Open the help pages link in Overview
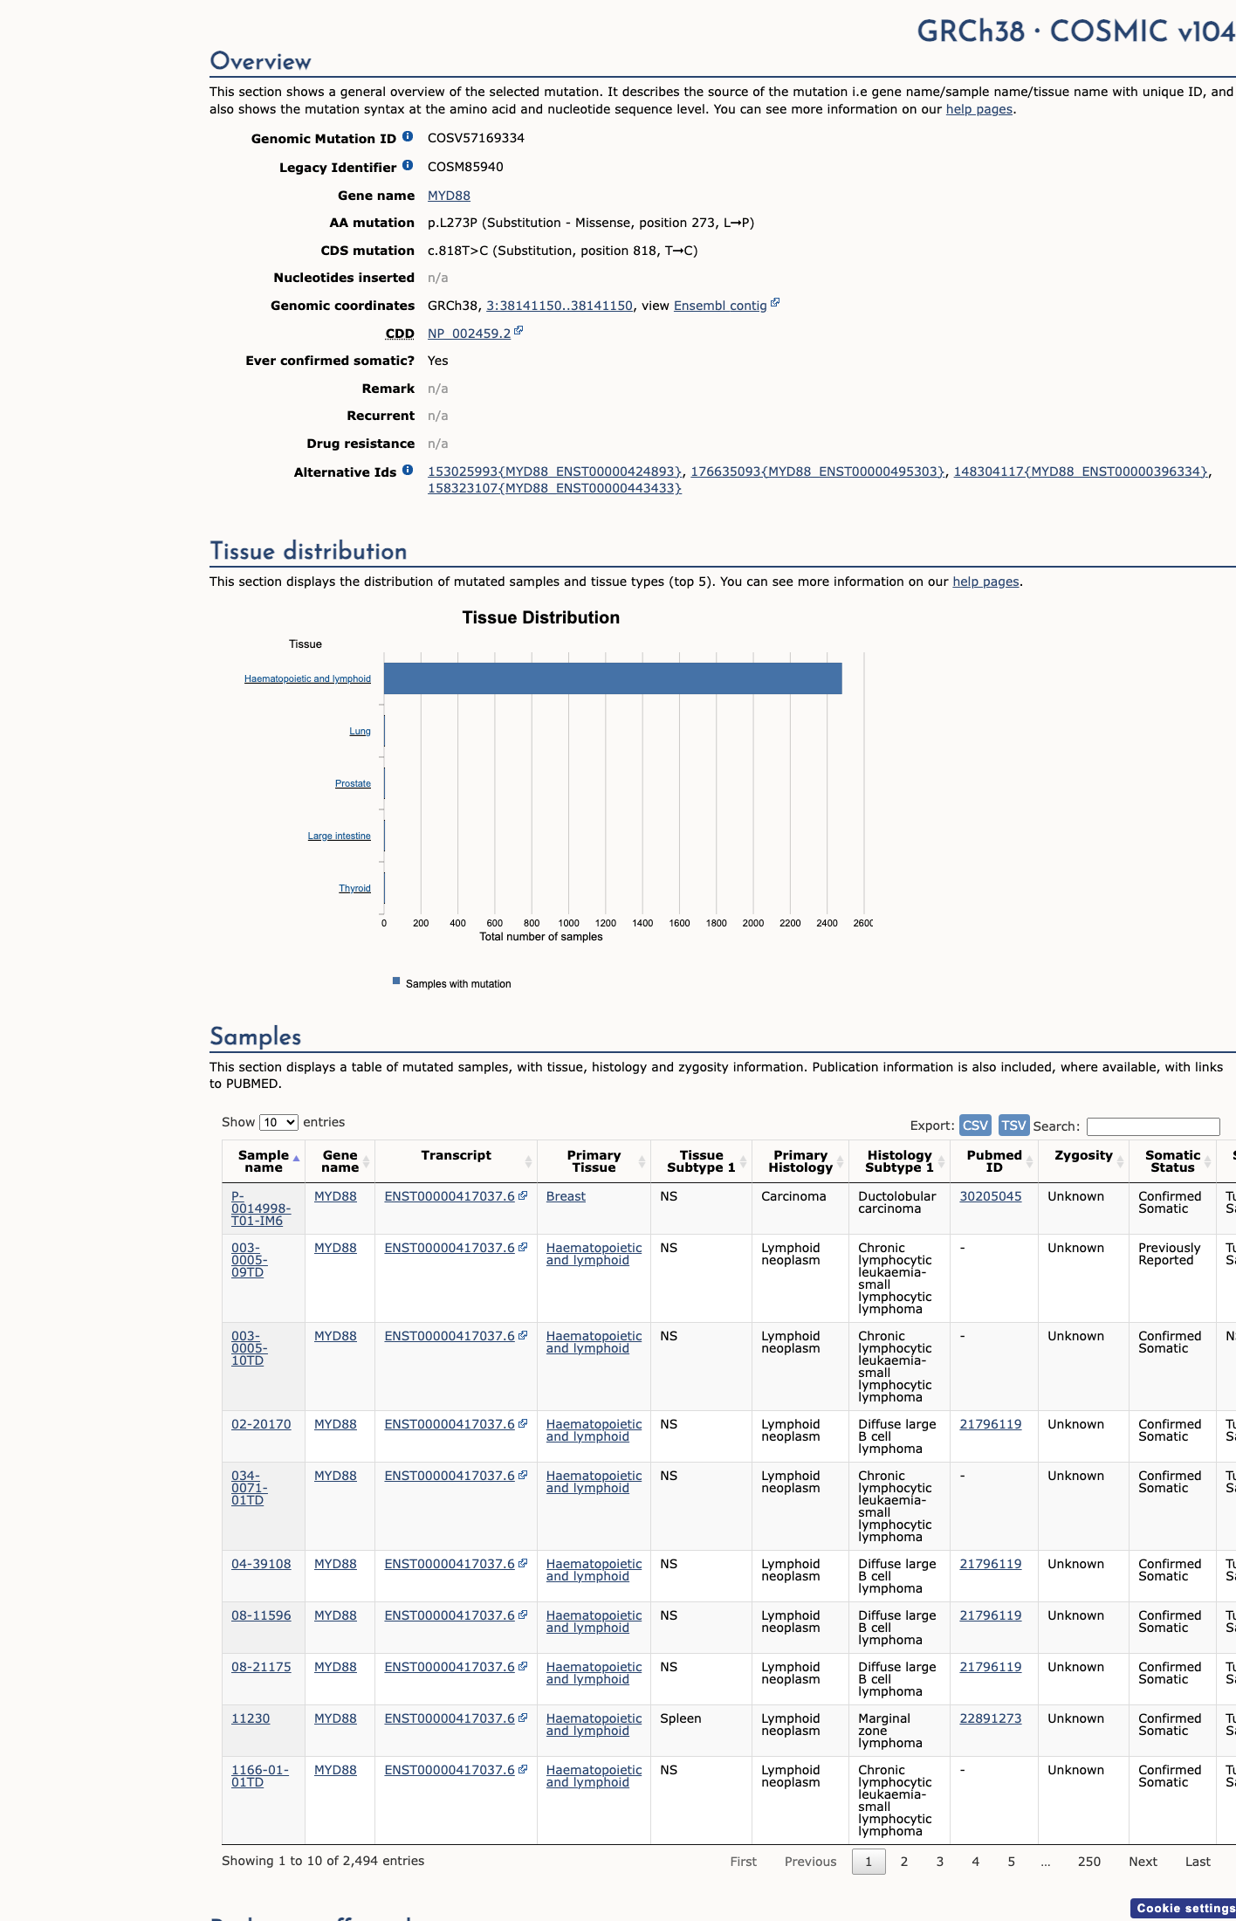 point(979,109)
